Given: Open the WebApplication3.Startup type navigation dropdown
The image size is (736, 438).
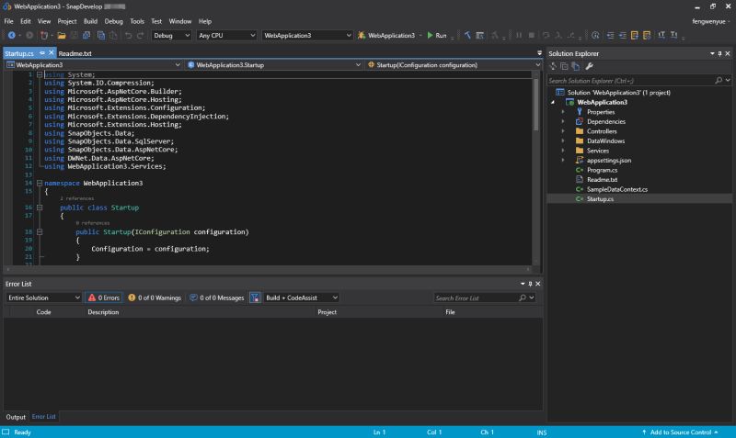Looking at the screenshot, I should click(274, 65).
